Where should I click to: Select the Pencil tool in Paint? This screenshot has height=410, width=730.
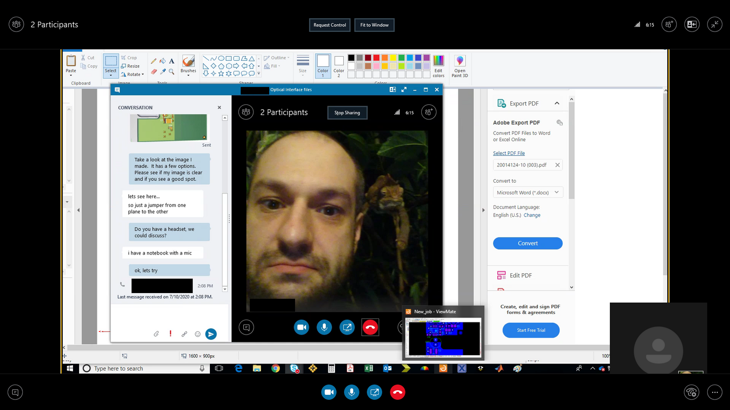(154, 61)
